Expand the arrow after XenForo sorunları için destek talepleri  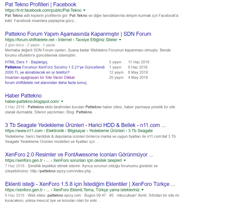pos(125,161)
